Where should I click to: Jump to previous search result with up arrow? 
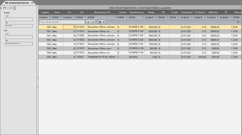(88, 22)
